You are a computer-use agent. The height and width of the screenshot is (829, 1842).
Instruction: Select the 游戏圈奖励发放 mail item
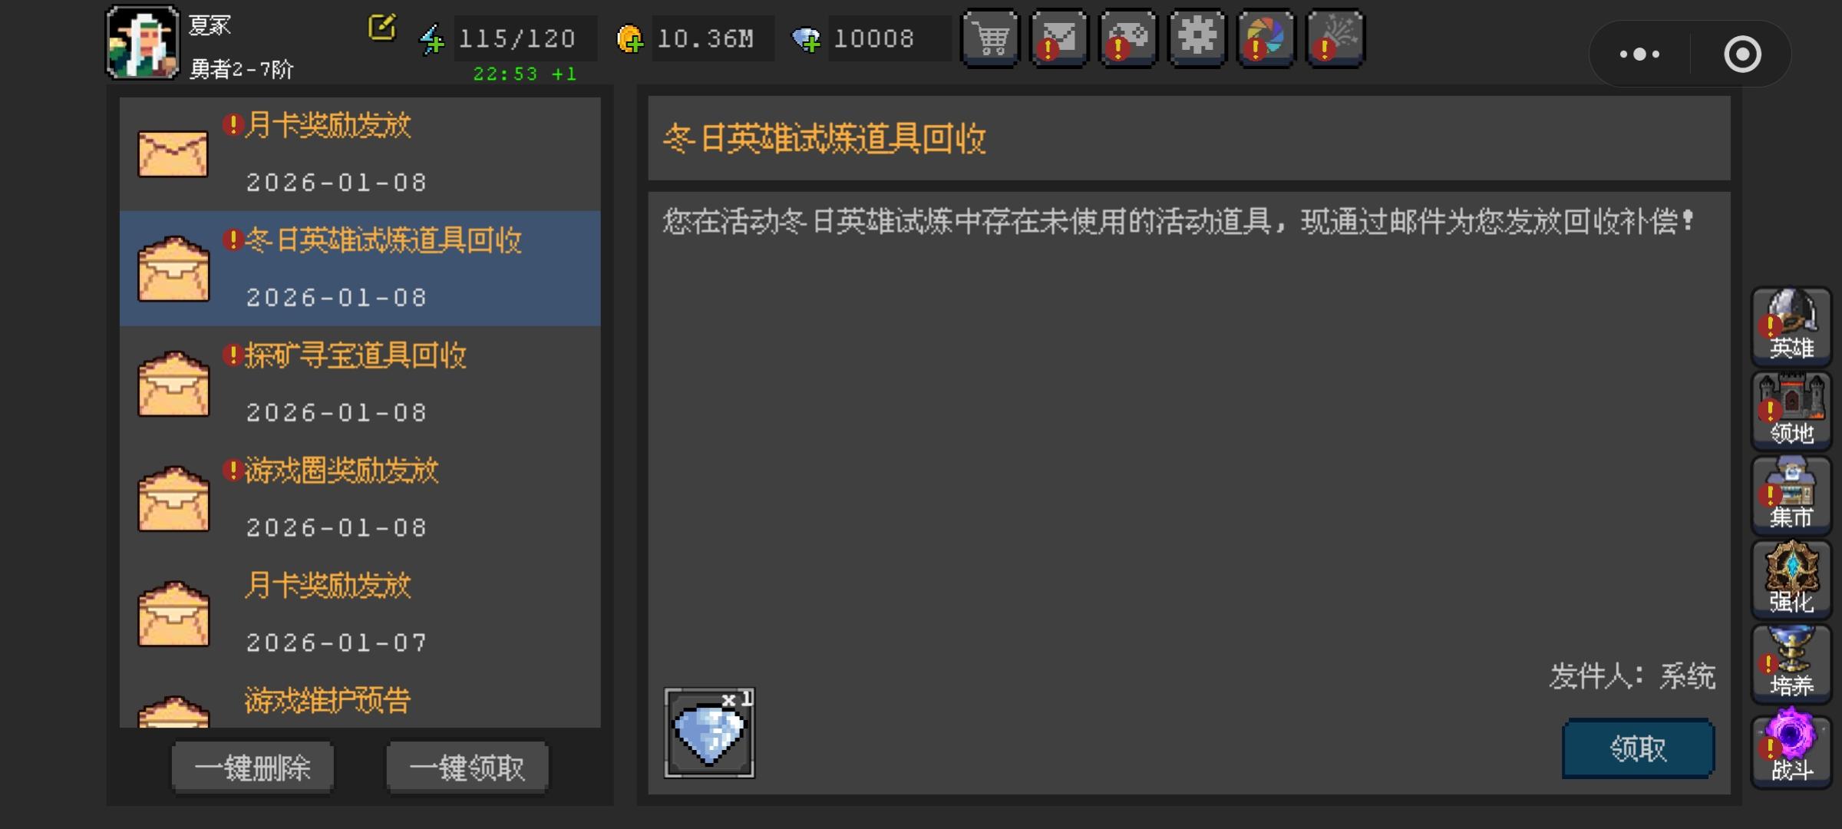click(x=360, y=499)
